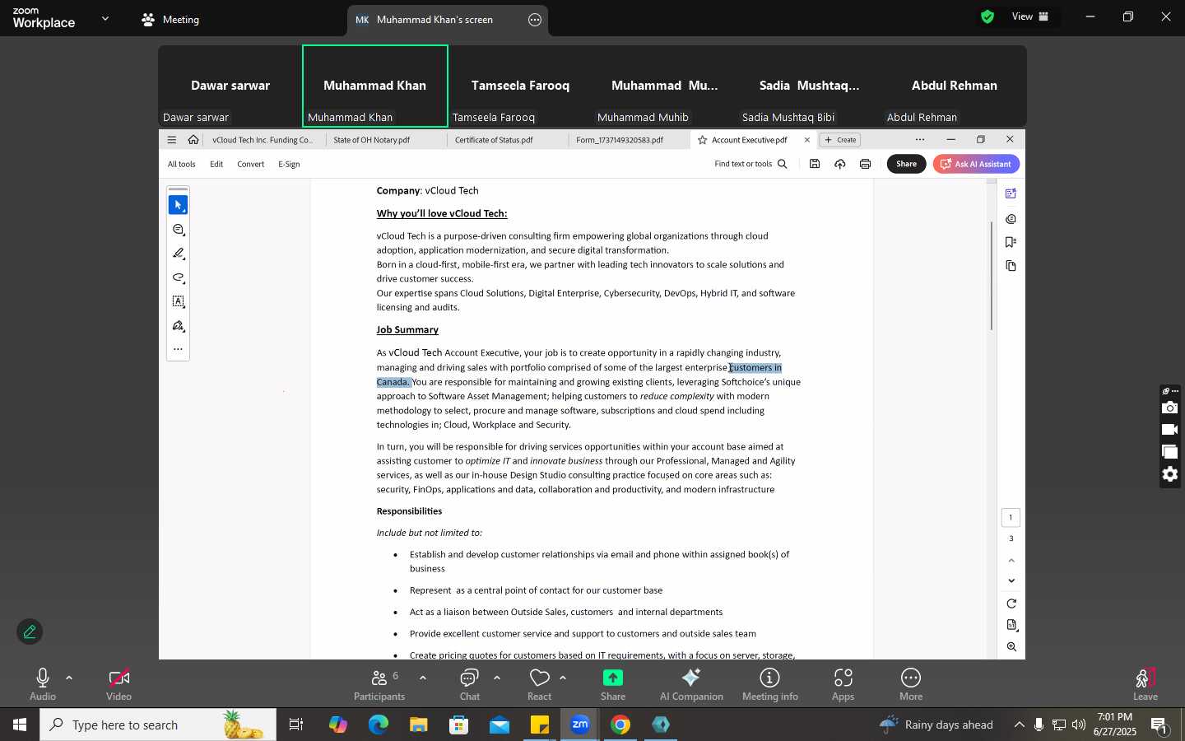Click the save file icon

point(814,164)
